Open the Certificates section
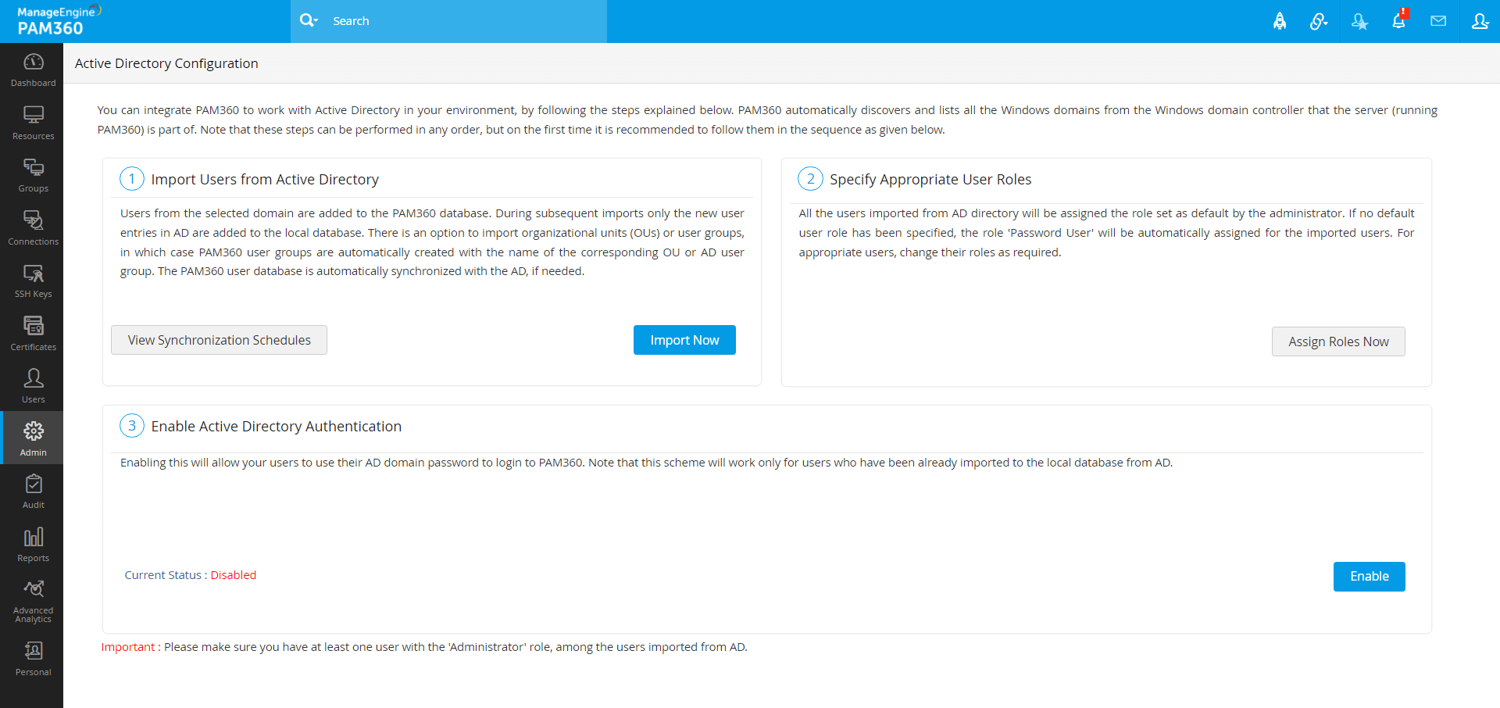The height and width of the screenshot is (708, 1500). (x=33, y=334)
